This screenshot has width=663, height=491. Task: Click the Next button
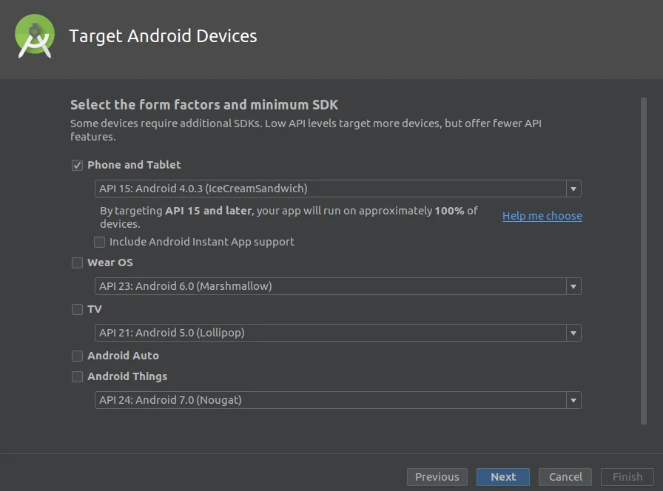(x=502, y=477)
